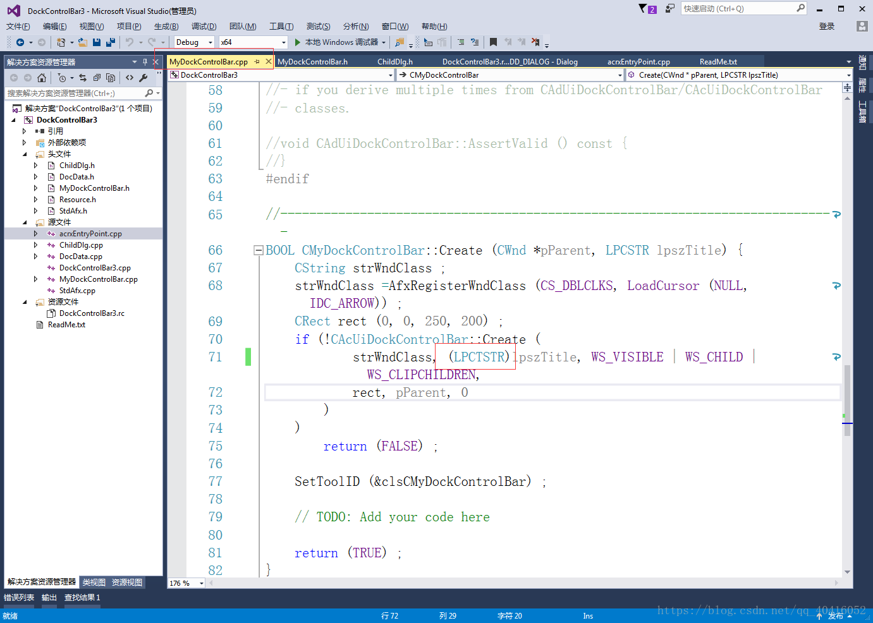Viewport: 873px width, 623px height.
Task: Select ChildDlg.cpp in the solution tree
Action: tap(81, 245)
